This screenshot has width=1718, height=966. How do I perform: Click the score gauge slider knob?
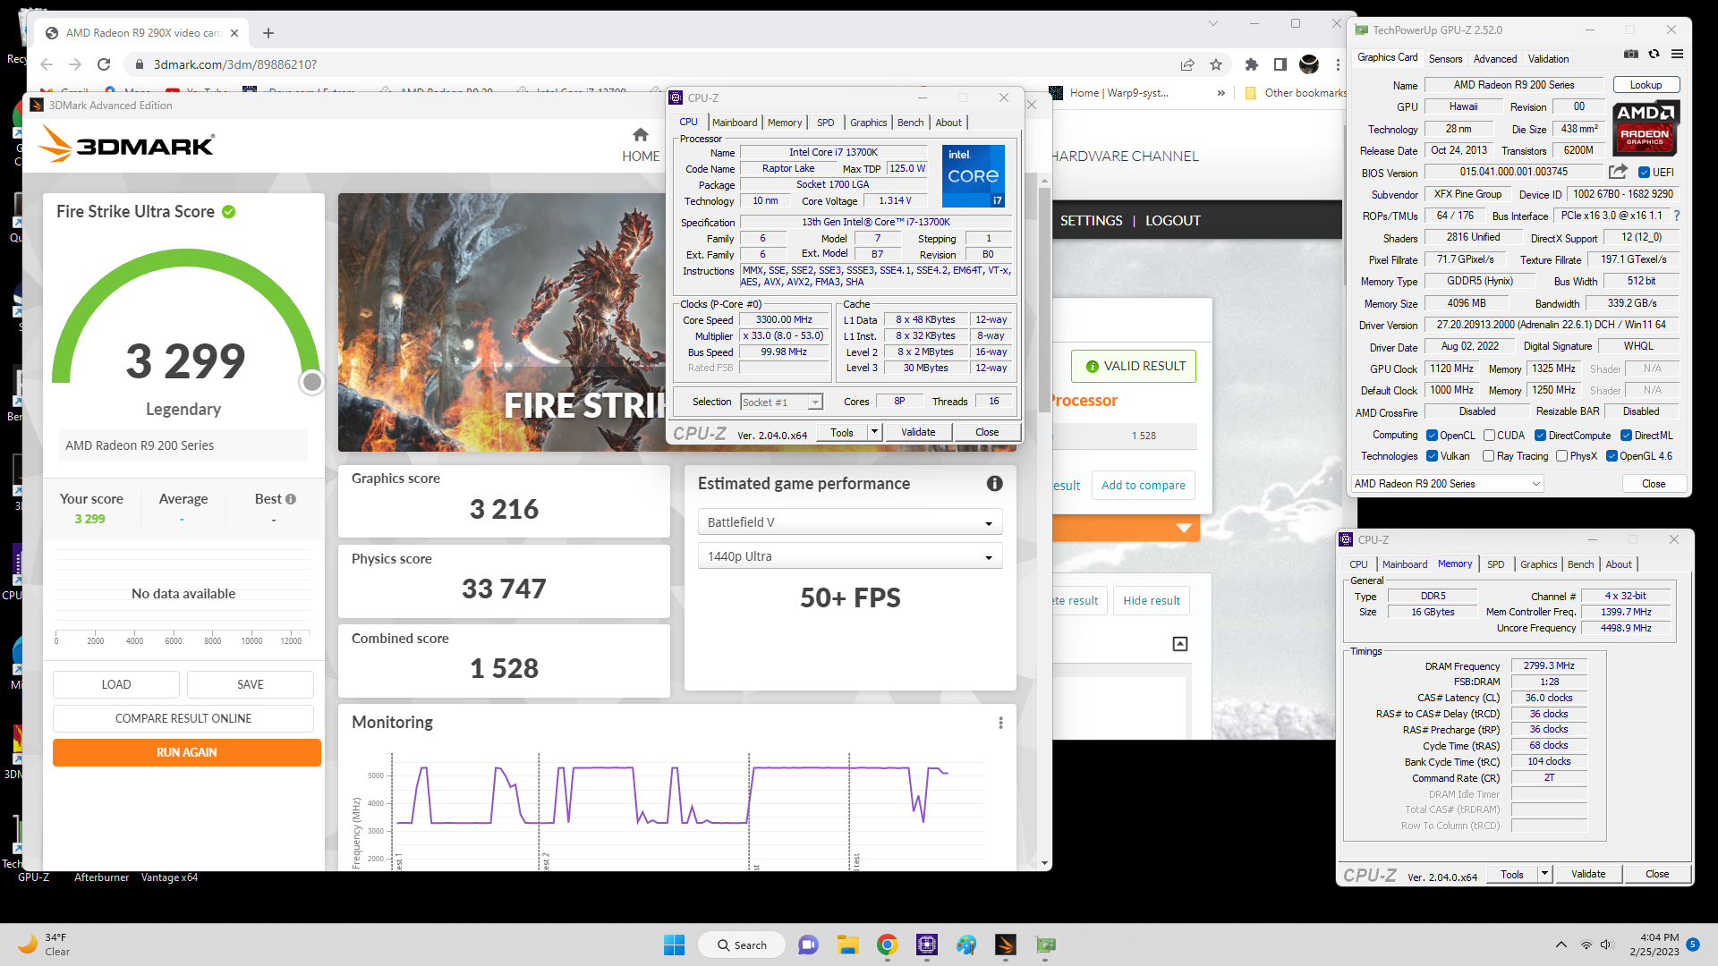tap(311, 382)
